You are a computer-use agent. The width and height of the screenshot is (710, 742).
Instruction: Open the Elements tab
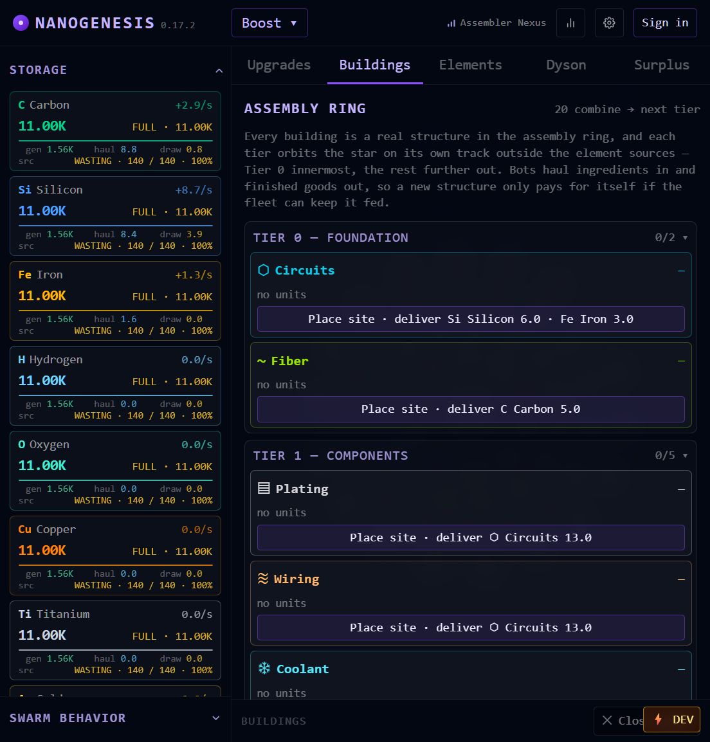pyautogui.click(x=471, y=65)
